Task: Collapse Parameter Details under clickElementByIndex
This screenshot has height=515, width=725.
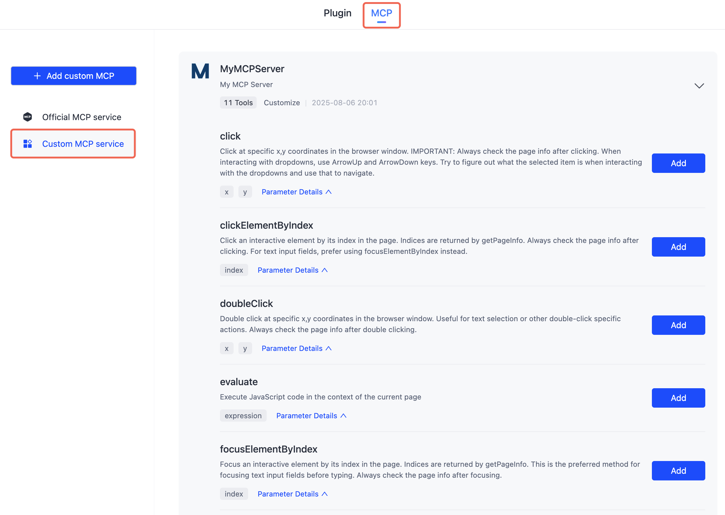Action: click(x=292, y=270)
